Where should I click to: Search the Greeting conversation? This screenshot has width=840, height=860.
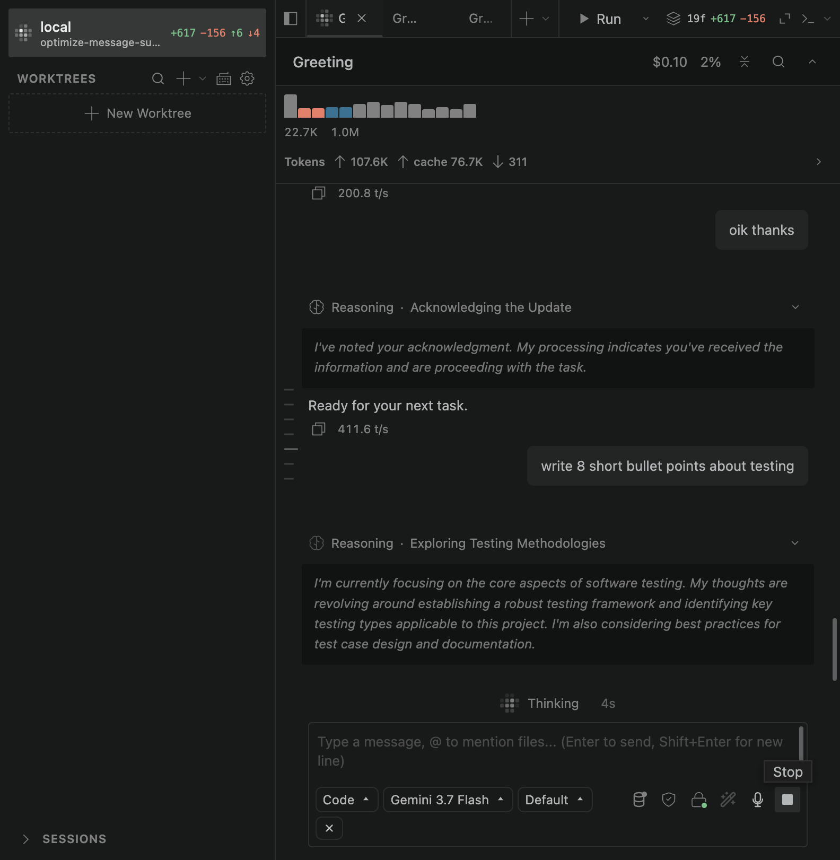[x=778, y=62]
